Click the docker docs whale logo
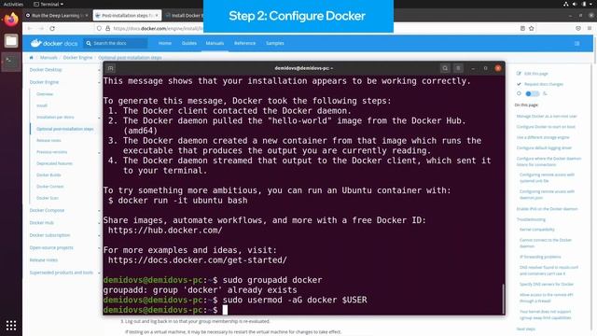The width and height of the screenshot is (597, 336). tap(54, 43)
